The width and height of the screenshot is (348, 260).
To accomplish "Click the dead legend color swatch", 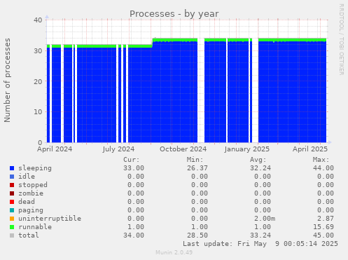I will pyautogui.click(x=12, y=202).
